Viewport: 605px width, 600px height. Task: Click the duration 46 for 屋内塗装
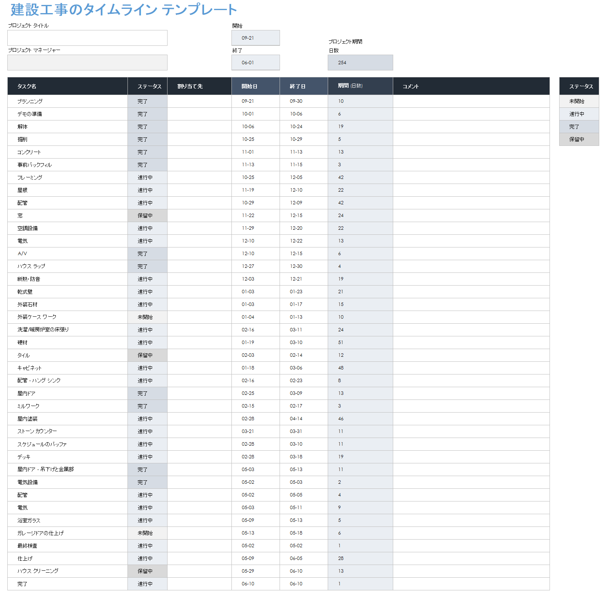click(360, 419)
